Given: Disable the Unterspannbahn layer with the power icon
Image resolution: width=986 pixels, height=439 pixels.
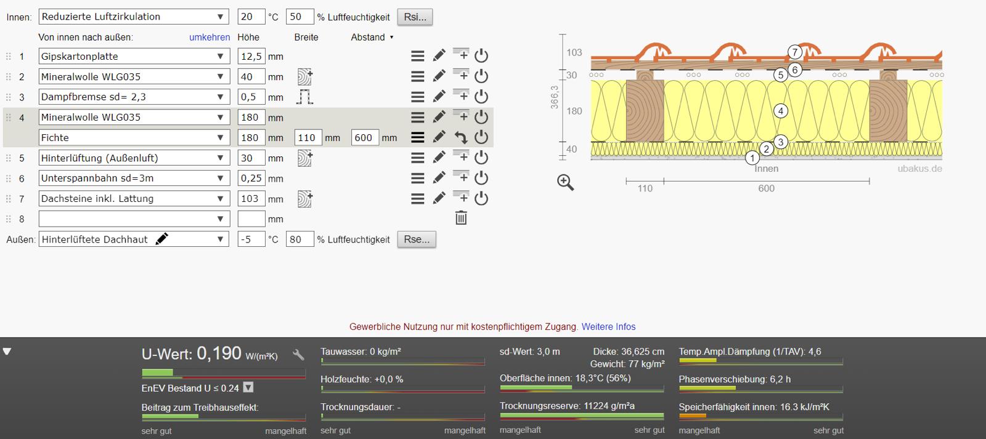Looking at the screenshot, I should pyautogui.click(x=481, y=178).
